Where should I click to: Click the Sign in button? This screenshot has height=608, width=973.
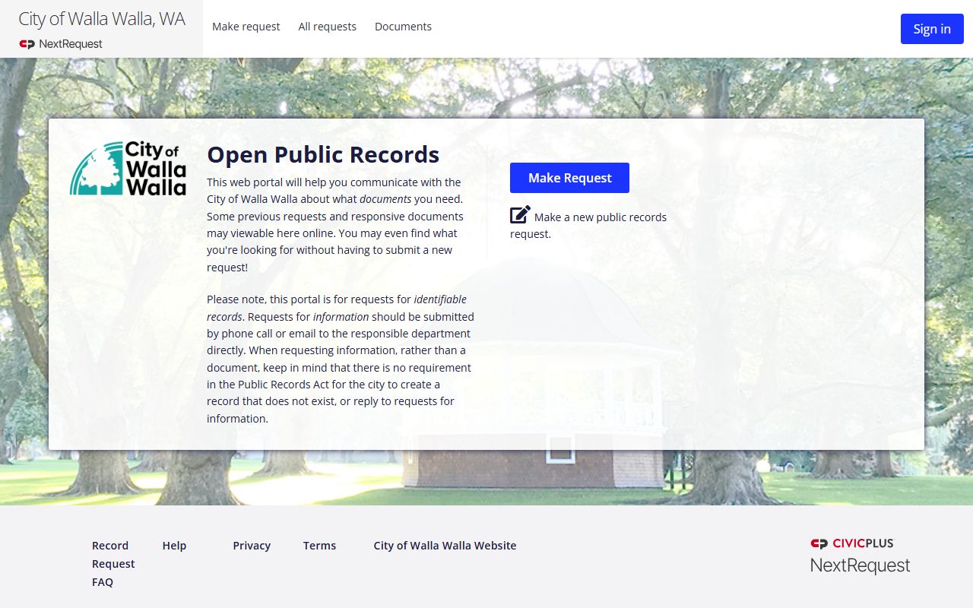pos(932,29)
